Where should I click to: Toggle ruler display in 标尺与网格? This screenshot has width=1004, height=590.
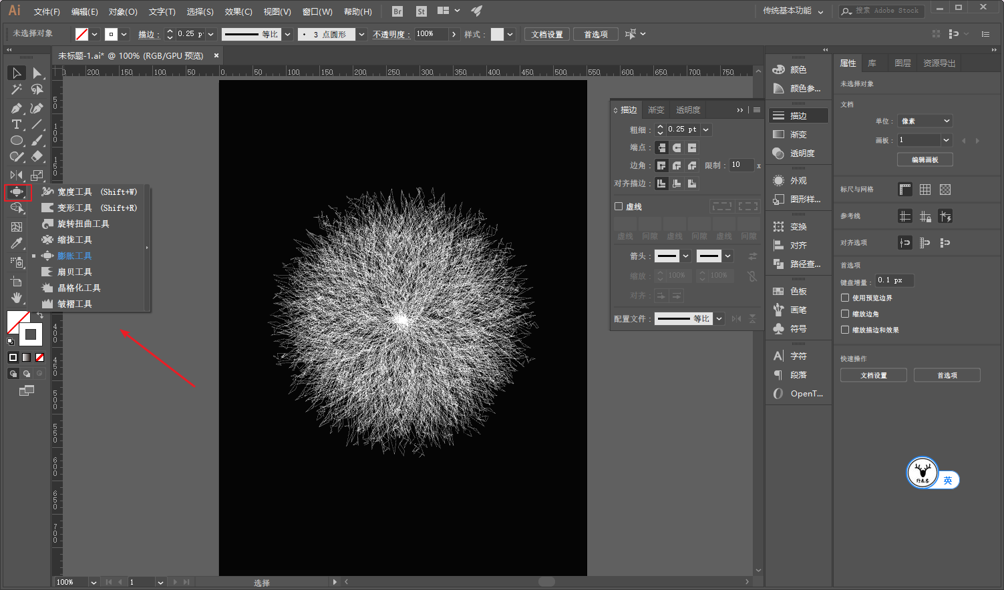point(905,190)
